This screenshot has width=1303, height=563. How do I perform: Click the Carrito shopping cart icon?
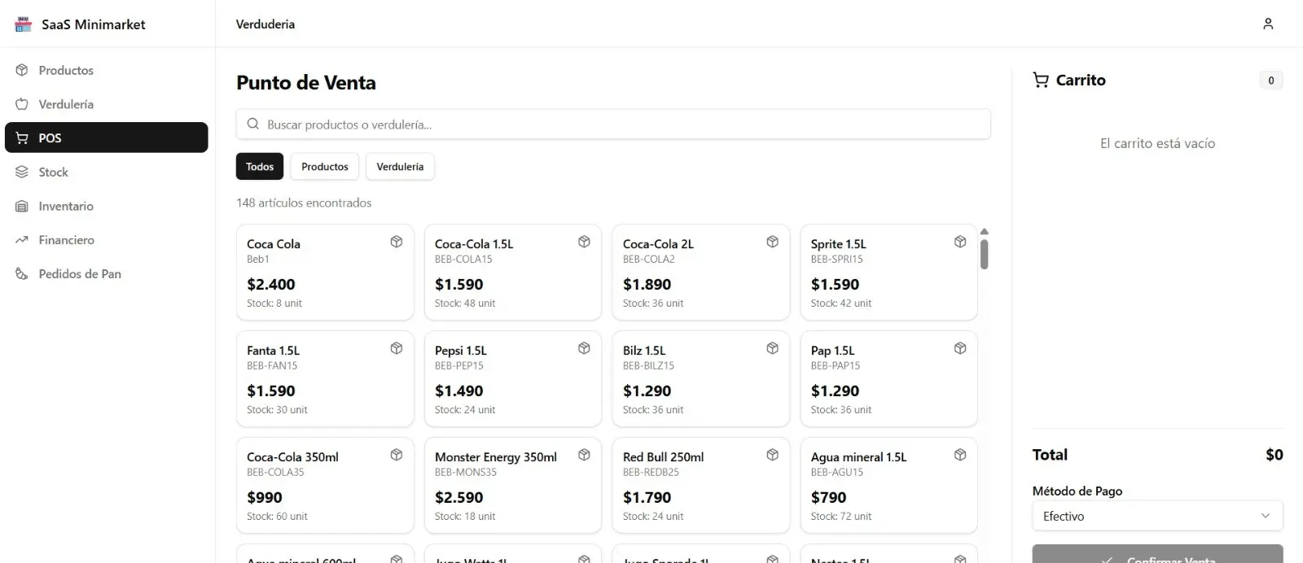(1041, 80)
